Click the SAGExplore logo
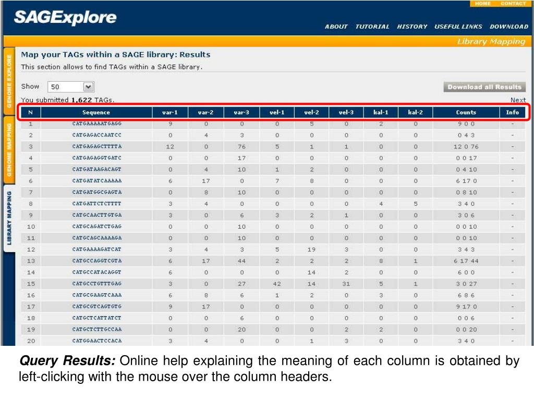Screen dimensions: 534x400 point(65,18)
